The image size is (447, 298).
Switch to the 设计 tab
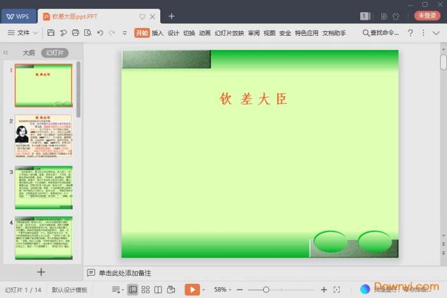[173, 33]
